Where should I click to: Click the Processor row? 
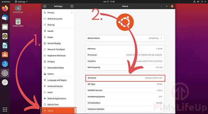point(125,55)
